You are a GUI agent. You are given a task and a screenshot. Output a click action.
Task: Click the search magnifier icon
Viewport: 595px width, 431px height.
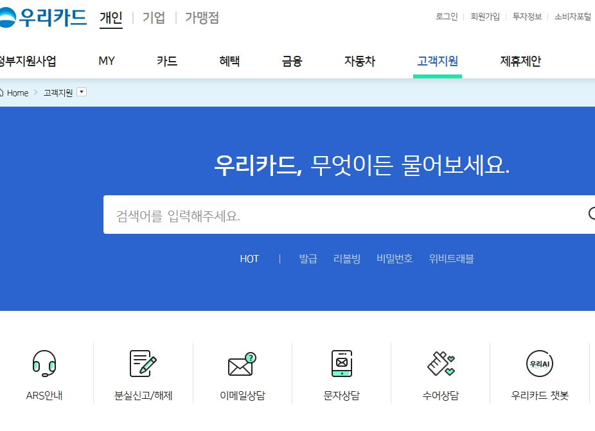tap(592, 214)
